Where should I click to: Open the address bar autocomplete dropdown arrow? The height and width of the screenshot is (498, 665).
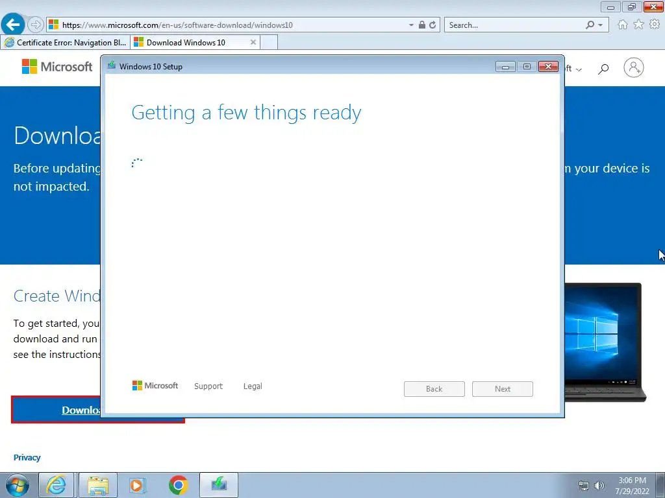click(411, 25)
